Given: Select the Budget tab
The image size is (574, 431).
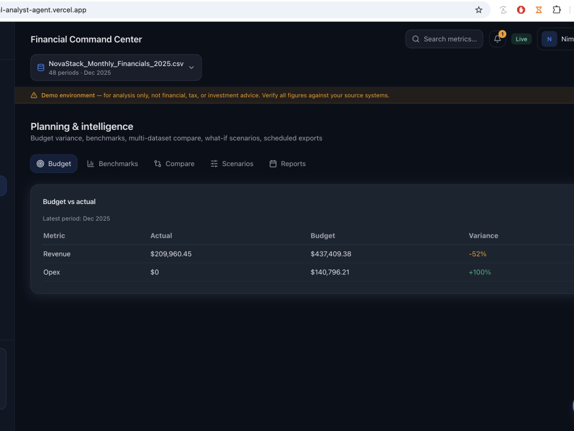Looking at the screenshot, I should tap(54, 163).
